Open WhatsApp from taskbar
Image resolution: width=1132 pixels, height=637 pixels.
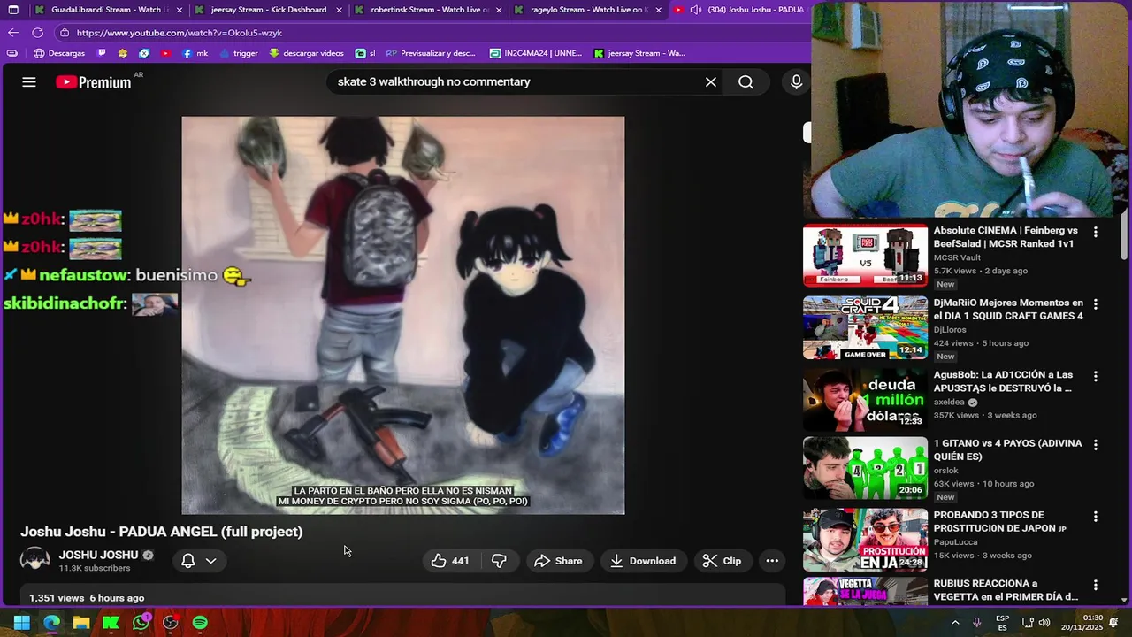click(141, 623)
